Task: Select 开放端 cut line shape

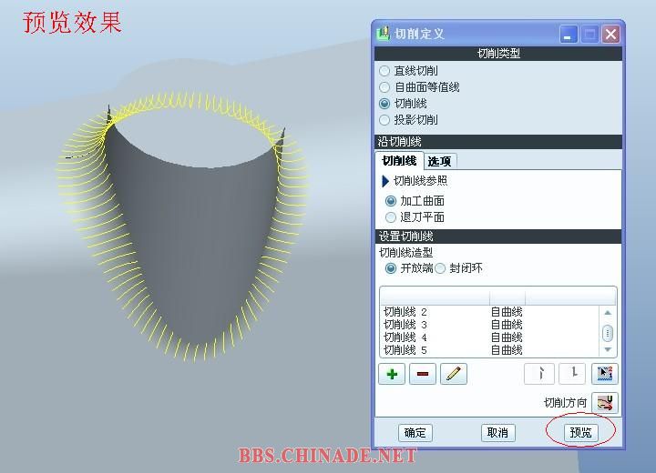Action: pyautogui.click(x=390, y=268)
